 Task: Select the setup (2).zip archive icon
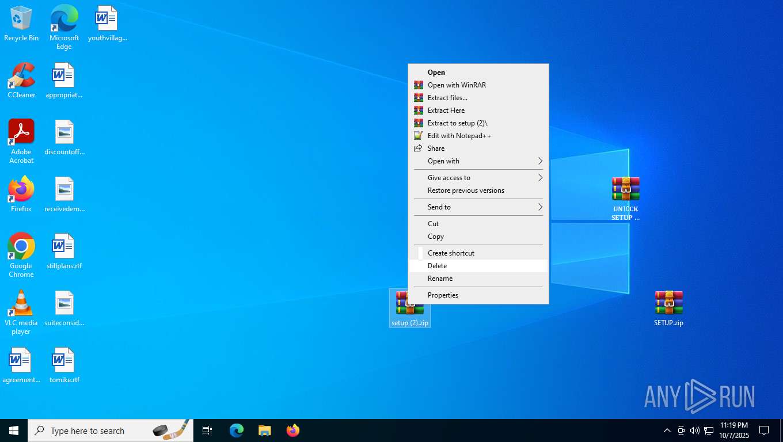tap(410, 308)
